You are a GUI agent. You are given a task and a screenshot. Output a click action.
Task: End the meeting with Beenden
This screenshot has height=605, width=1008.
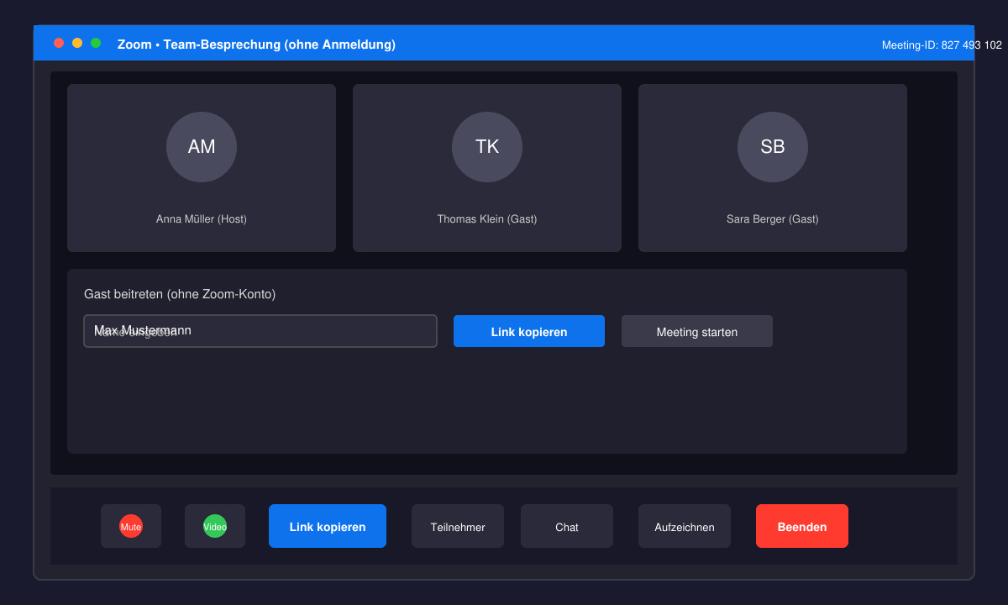(802, 526)
